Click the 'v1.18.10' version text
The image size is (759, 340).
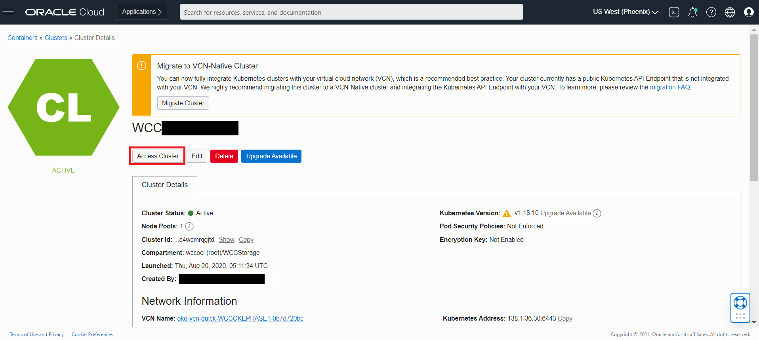pyautogui.click(x=526, y=213)
